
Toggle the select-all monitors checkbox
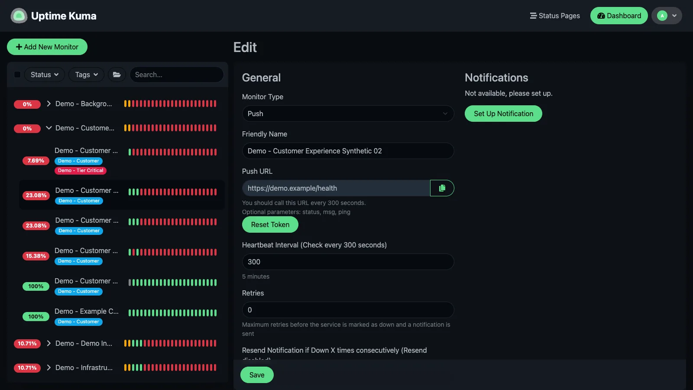(17, 75)
